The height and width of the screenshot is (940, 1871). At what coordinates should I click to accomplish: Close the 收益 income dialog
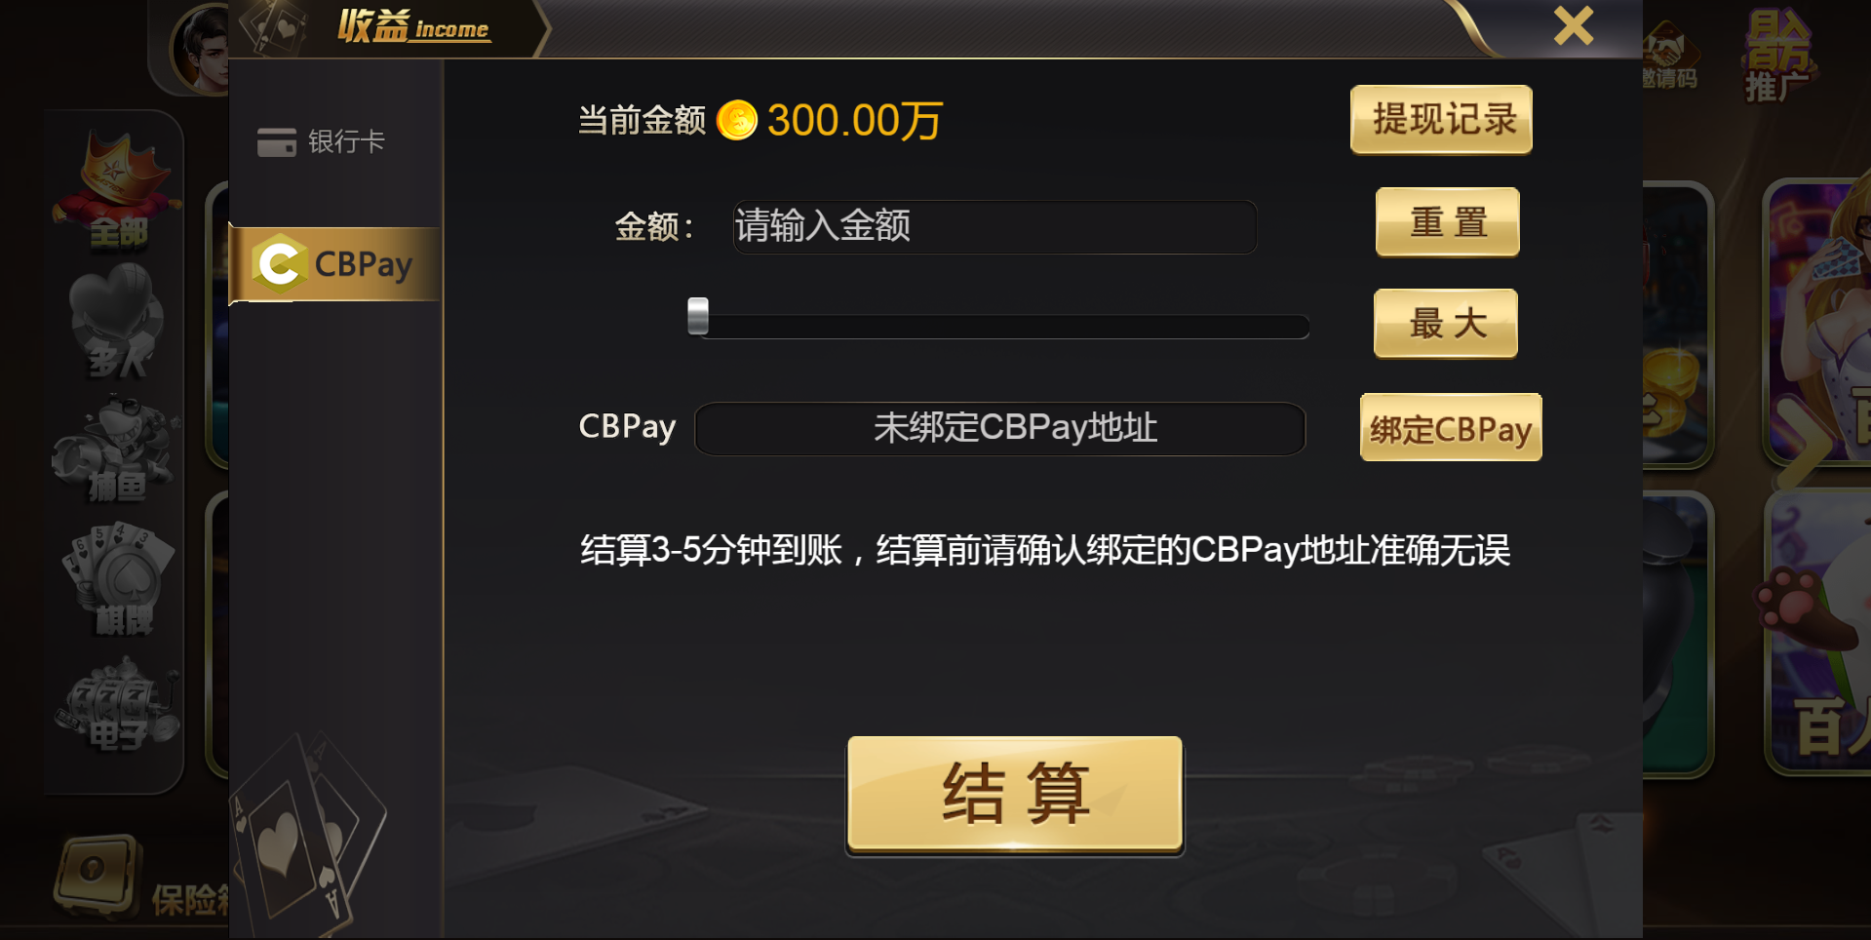coord(1573,26)
